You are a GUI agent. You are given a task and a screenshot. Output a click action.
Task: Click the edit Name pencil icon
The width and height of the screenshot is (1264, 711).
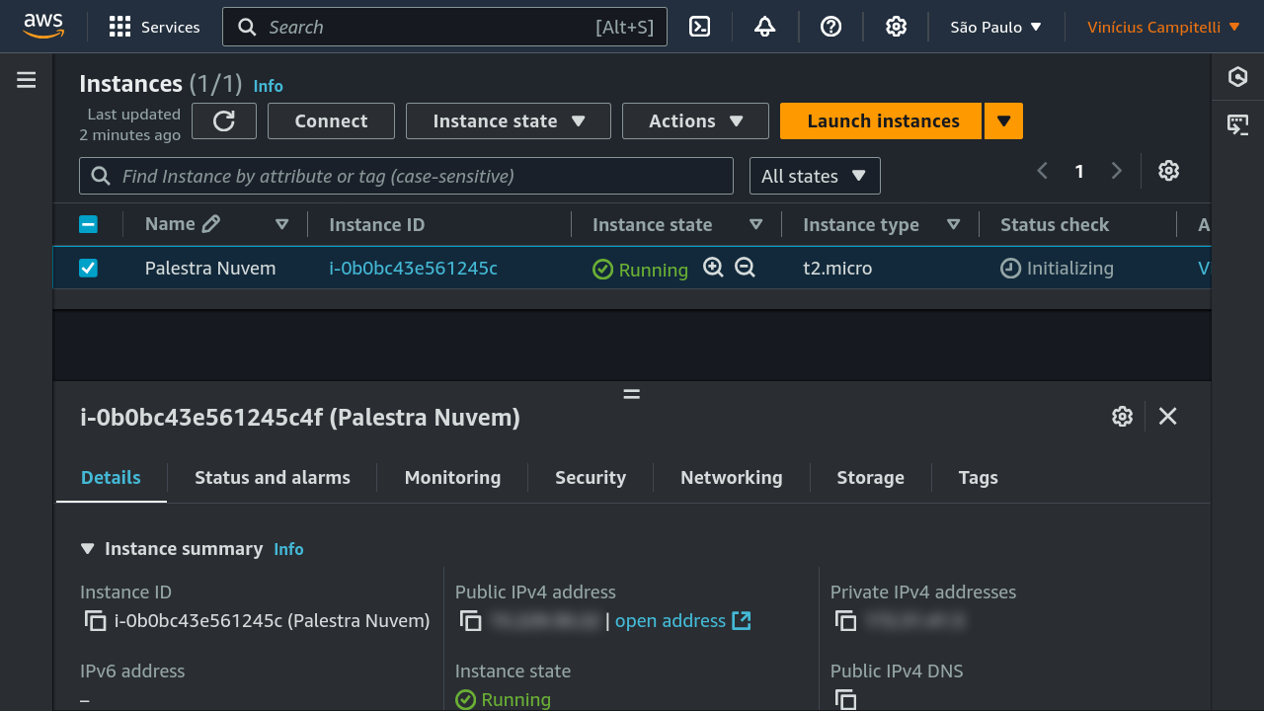coord(211,224)
